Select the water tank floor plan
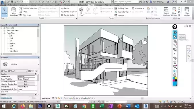Viewport: 194px width, 109px height. pyautogui.click(x=13, y=51)
